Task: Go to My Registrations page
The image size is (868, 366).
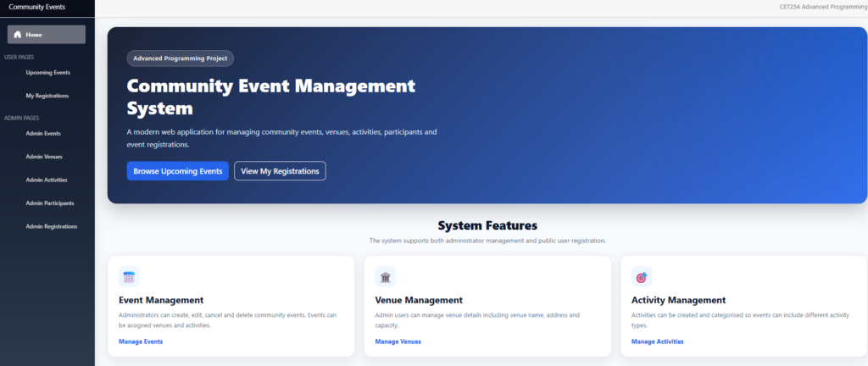Action: pyautogui.click(x=47, y=96)
